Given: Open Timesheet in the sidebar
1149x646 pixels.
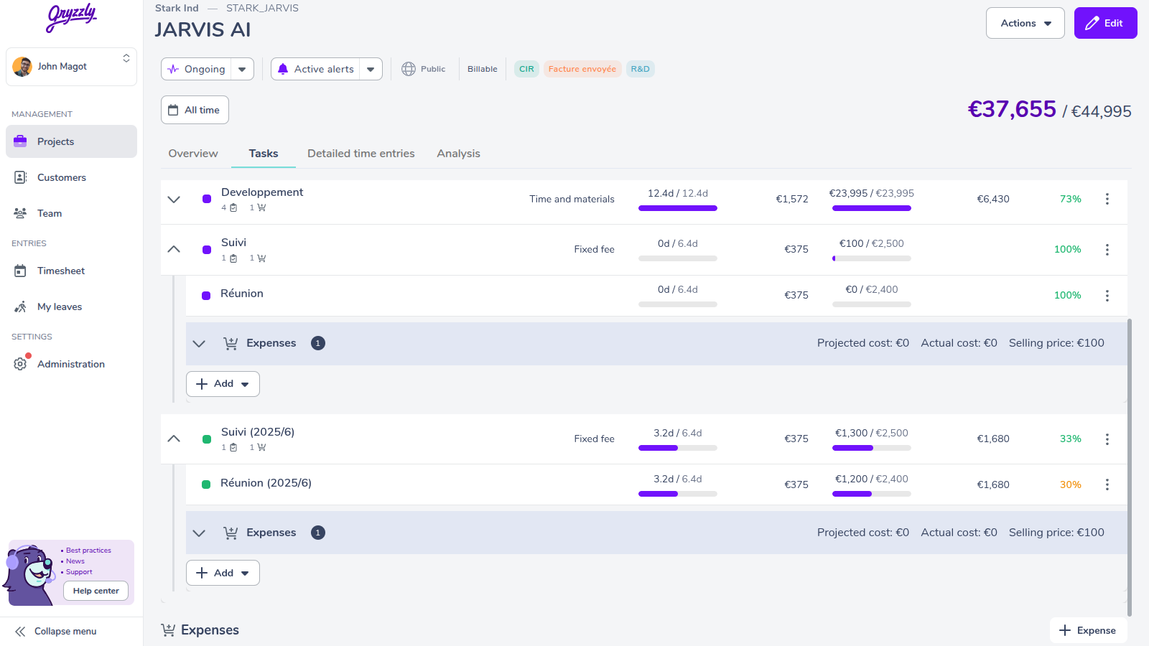Looking at the screenshot, I should click(x=71, y=271).
